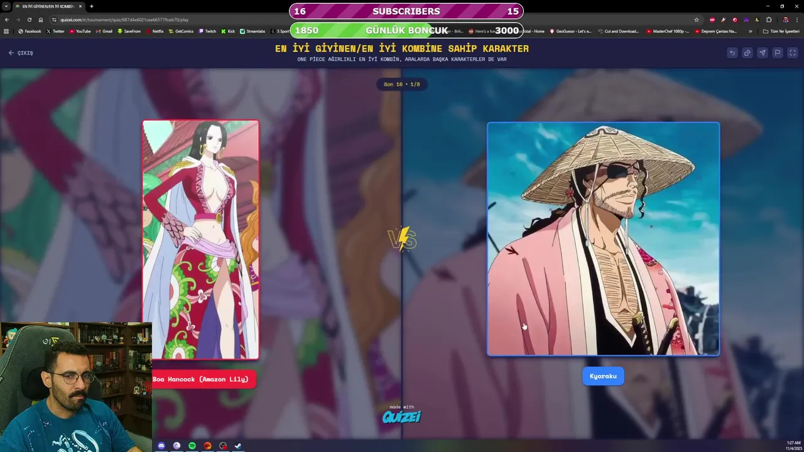
Task: Pick the Kyoraku character image
Action: [x=603, y=239]
